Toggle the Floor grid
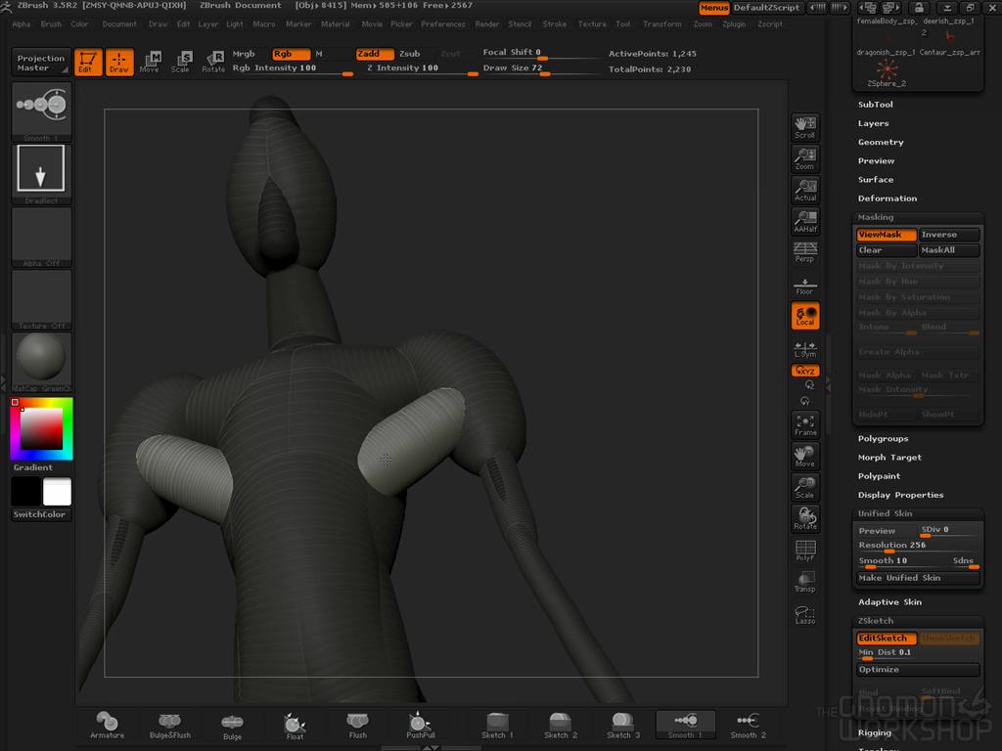This screenshot has height=751, width=1002. pos(805,285)
